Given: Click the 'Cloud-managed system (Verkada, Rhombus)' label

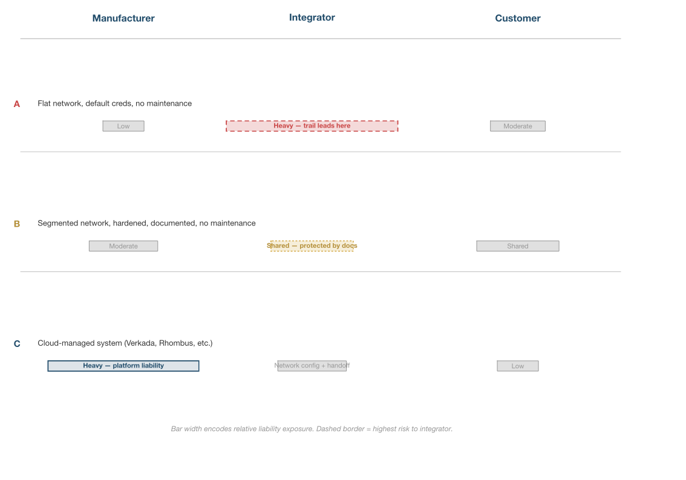Looking at the screenshot, I should pos(125,343).
